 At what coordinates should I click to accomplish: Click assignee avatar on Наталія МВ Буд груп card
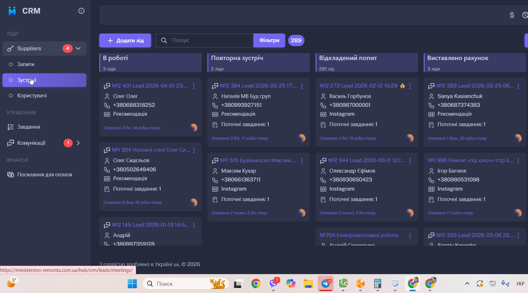[x=301, y=138]
